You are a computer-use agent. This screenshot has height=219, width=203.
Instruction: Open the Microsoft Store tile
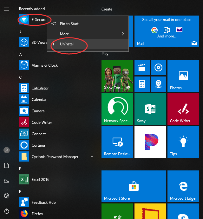click(x=134, y=186)
